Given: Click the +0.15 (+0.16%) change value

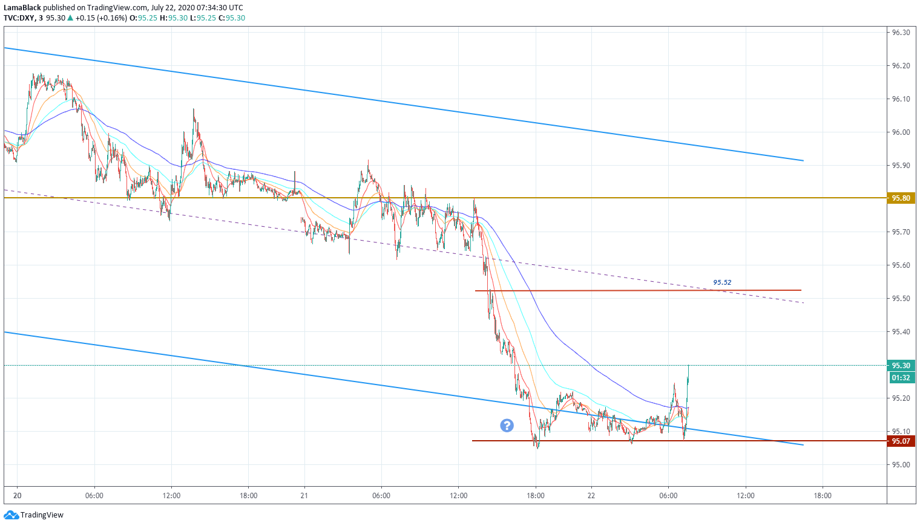Looking at the screenshot, I should coord(101,18).
